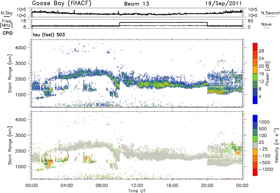Click the "tau (fast) 503" CPID text
The width and height of the screenshot is (280, 193).
tap(49, 34)
